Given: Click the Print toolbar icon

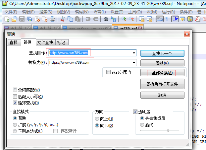Looking at the screenshot, I should pos(52,19).
